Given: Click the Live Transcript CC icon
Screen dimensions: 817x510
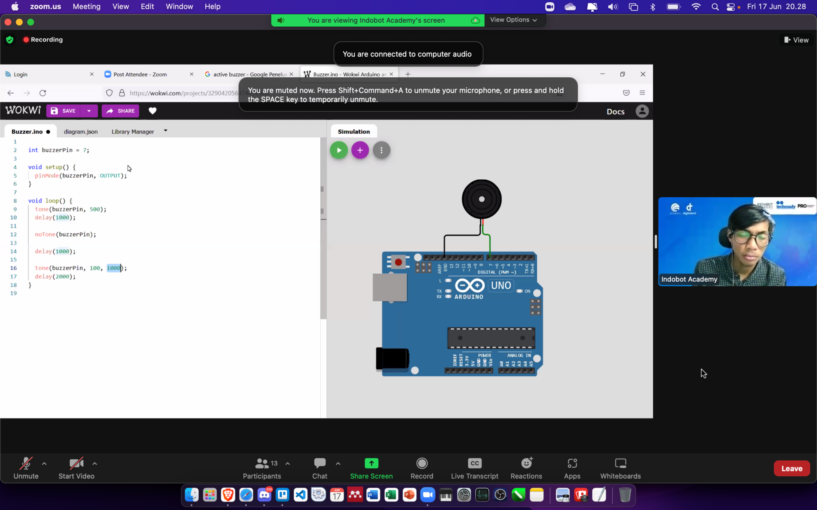Looking at the screenshot, I should (474, 463).
